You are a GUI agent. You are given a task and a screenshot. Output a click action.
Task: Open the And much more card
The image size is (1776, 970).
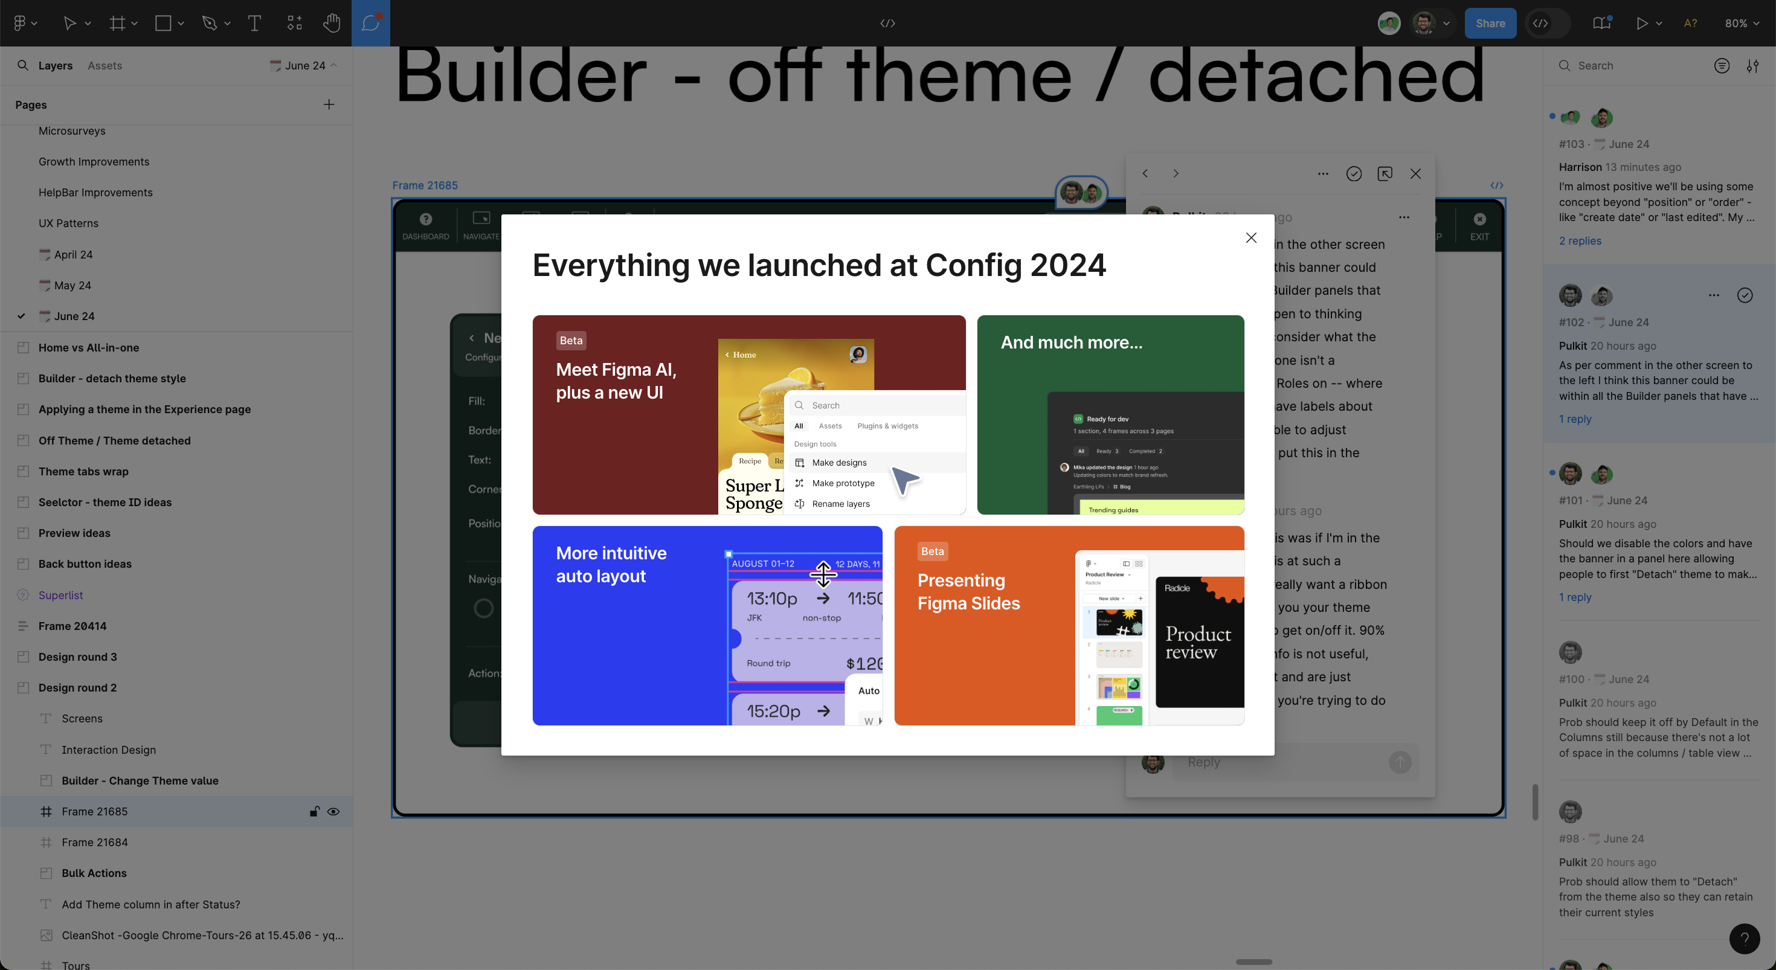pyautogui.click(x=1110, y=415)
